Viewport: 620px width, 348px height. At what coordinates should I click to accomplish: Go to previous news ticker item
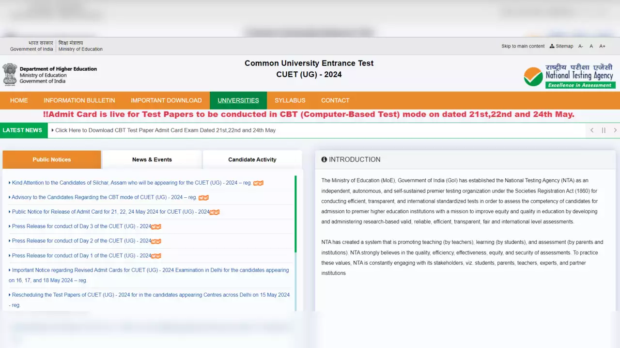point(592,130)
